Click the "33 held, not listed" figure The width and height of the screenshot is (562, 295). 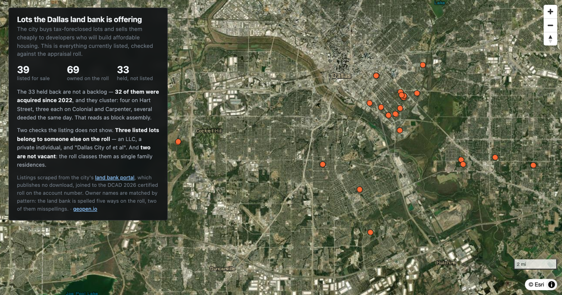(135, 73)
